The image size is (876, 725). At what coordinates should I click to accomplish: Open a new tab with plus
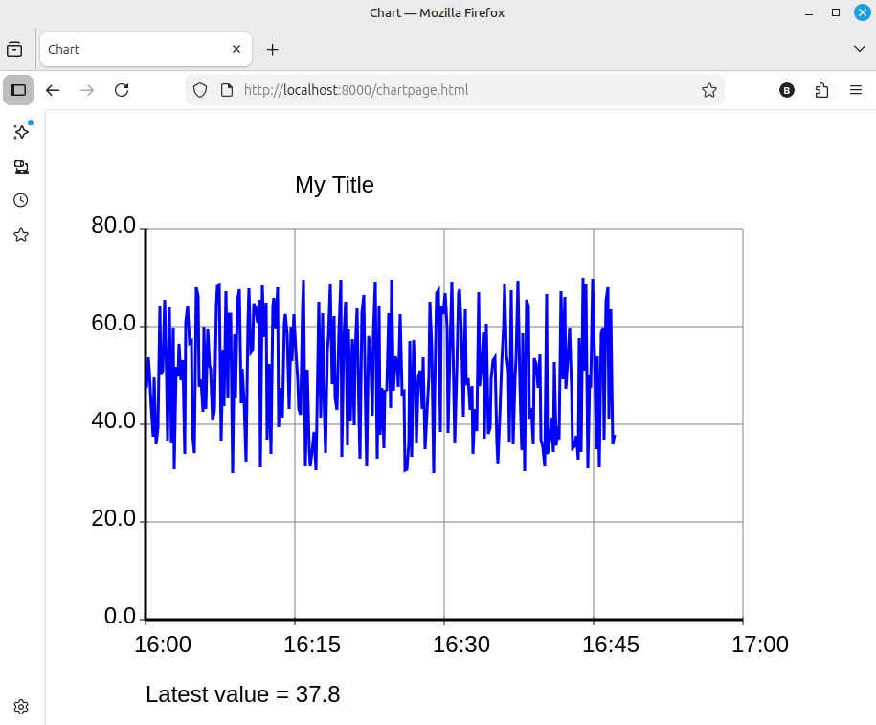[273, 49]
